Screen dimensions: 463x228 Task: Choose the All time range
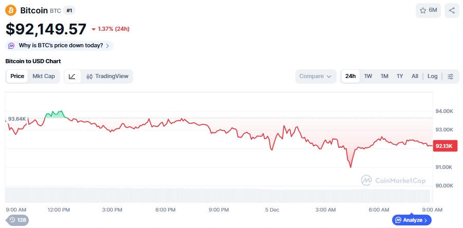pos(415,77)
